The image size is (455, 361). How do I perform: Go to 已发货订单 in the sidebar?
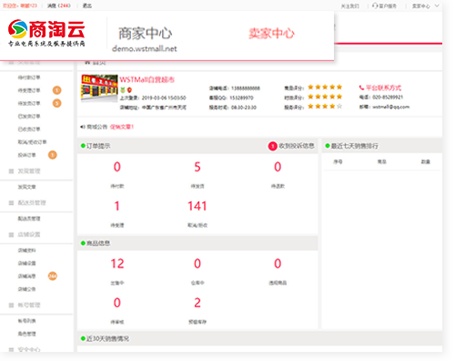pyautogui.click(x=29, y=116)
